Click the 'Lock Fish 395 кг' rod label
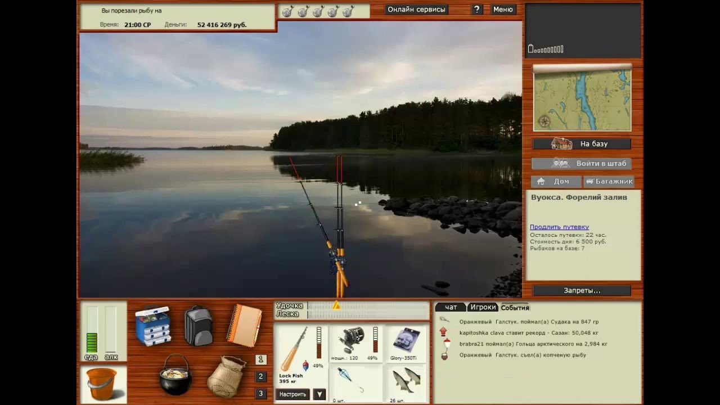This screenshot has height=405, width=720. tap(291, 379)
